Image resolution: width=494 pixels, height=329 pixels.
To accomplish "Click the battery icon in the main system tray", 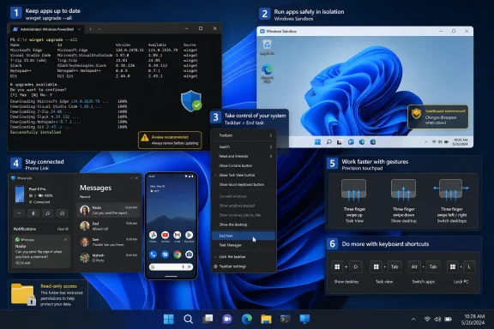I will pyautogui.click(x=448, y=320).
